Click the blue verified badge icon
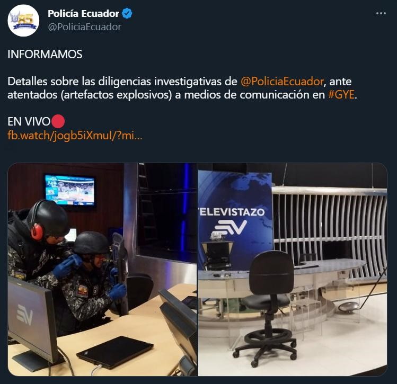397x384 pixels. click(127, 13)
